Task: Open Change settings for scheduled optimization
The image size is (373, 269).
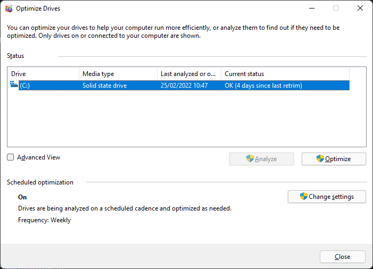Action: pos(327,197)
